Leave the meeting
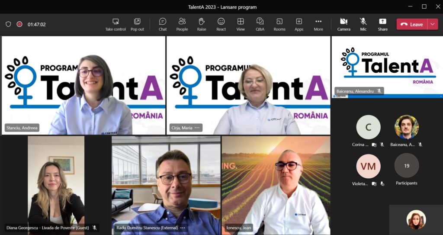This screenshot has height=235, width=443. pos(412,24)
